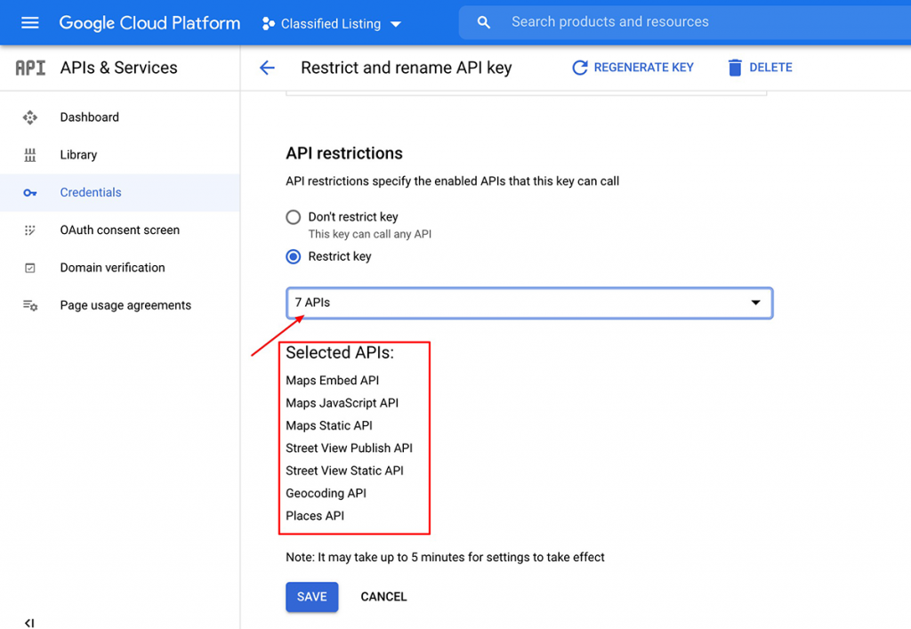Click Street View Publish API text

pos(349,449)
